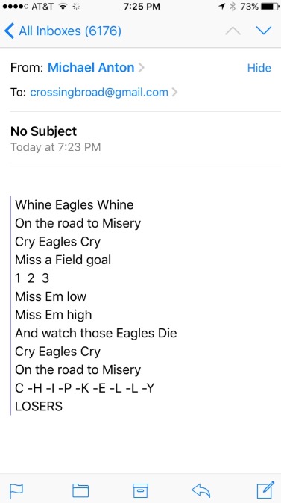Screen dimensions: 281x503
Task: Expand the chevron next to Michael Anton
Action: 141,68
